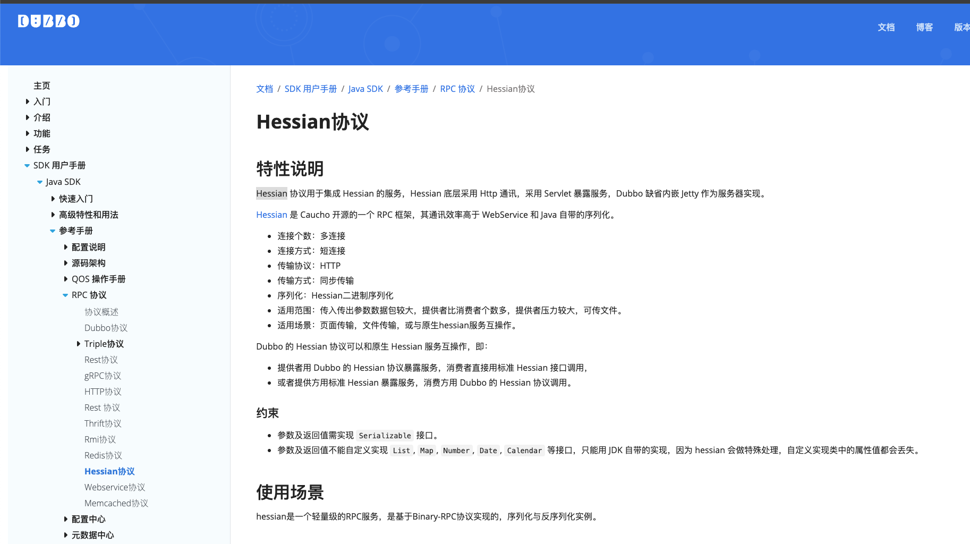Open 'Rest 协议' (with space) sidebar page
The width and height of the screenshot is (970, 544).
102,407
